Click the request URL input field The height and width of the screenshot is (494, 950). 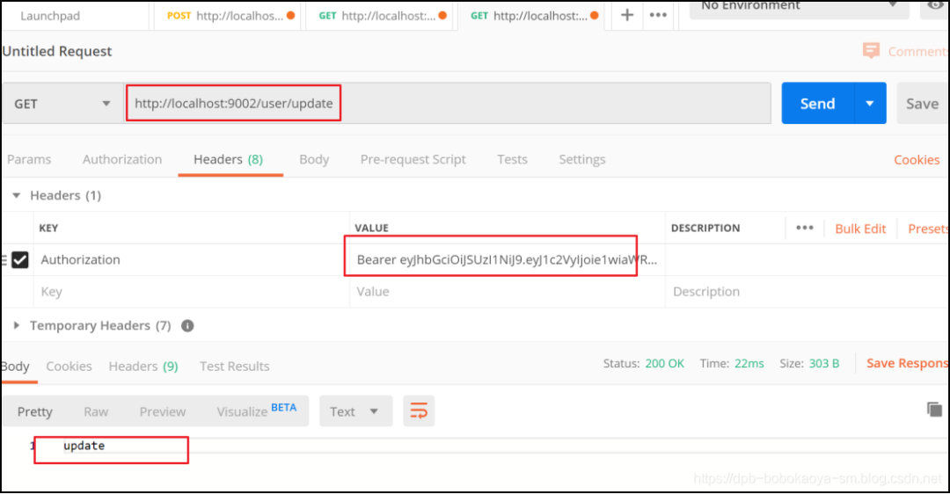pos(447,104)
